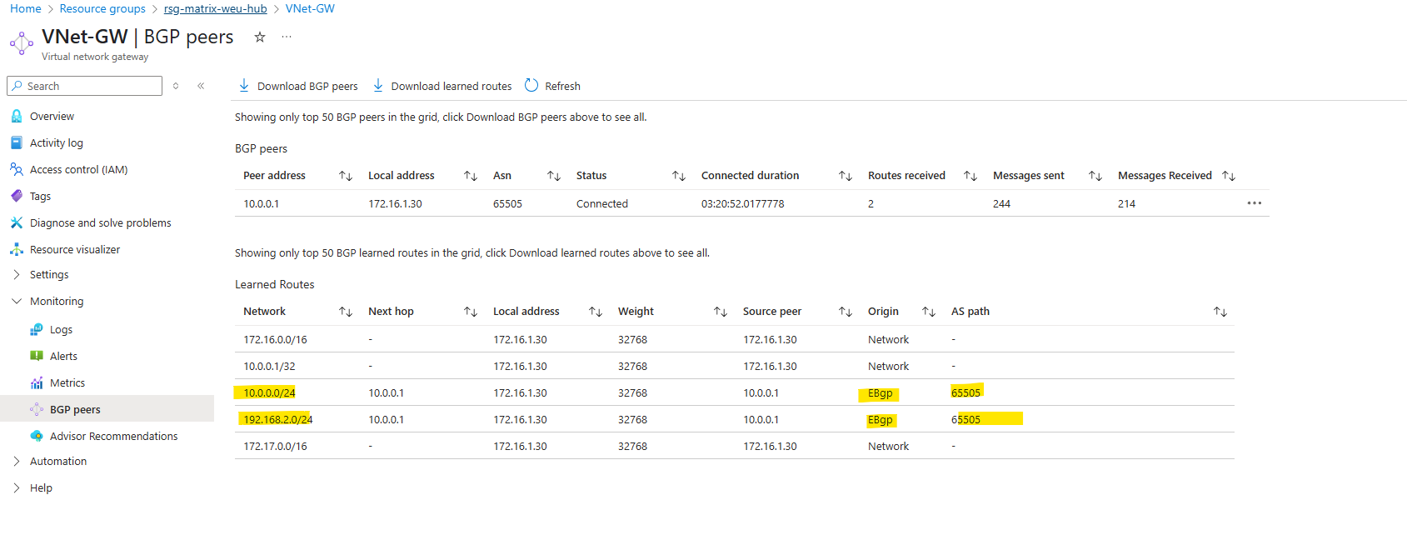Screen dimensions: 1407x540
Task: Select the 172.16.0.0/16 network cell
Action: click(275, 339)
